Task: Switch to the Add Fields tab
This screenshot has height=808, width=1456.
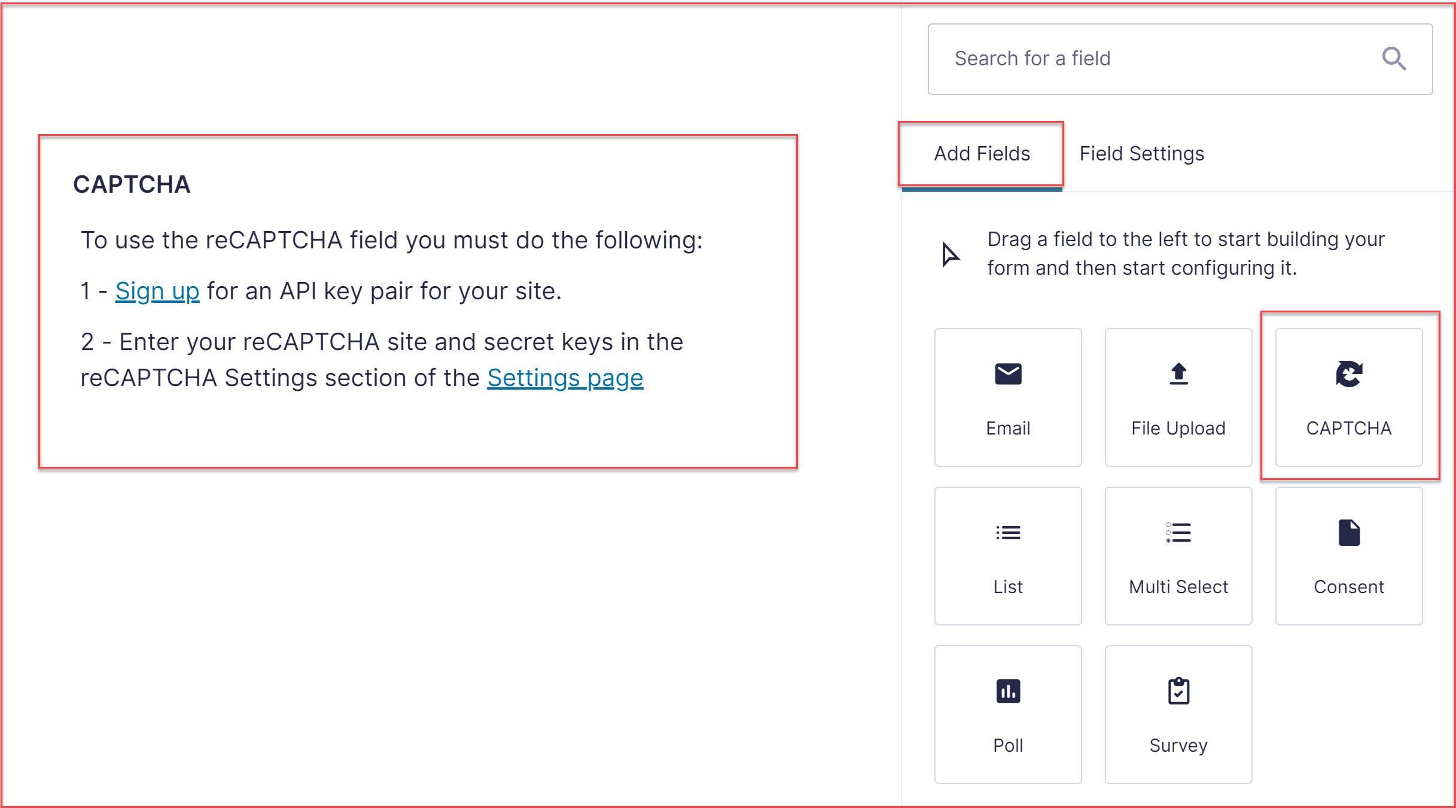Action: (982, 154)
